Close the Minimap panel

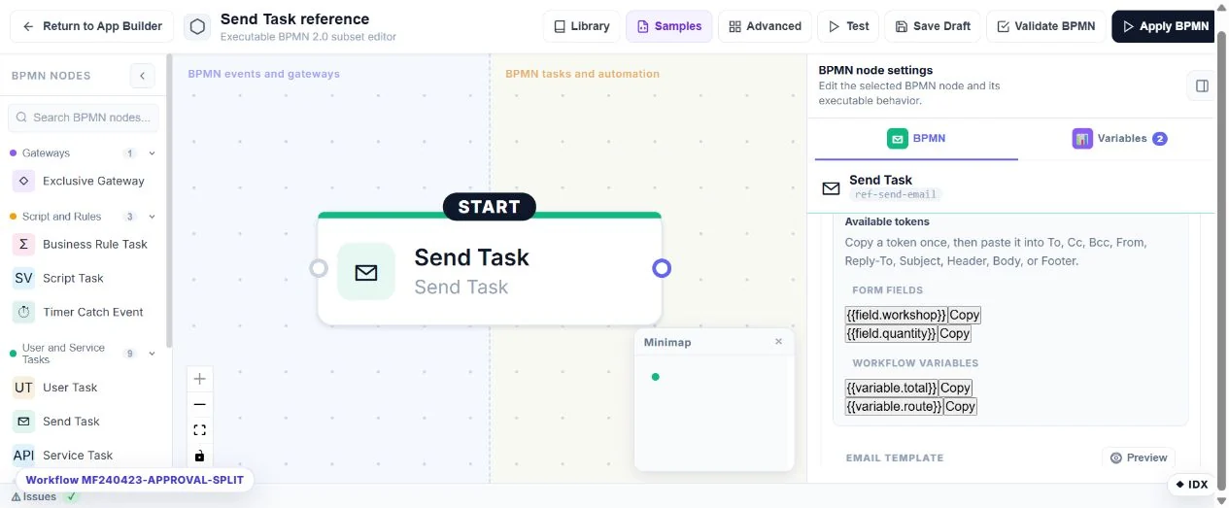click(778, 342)
